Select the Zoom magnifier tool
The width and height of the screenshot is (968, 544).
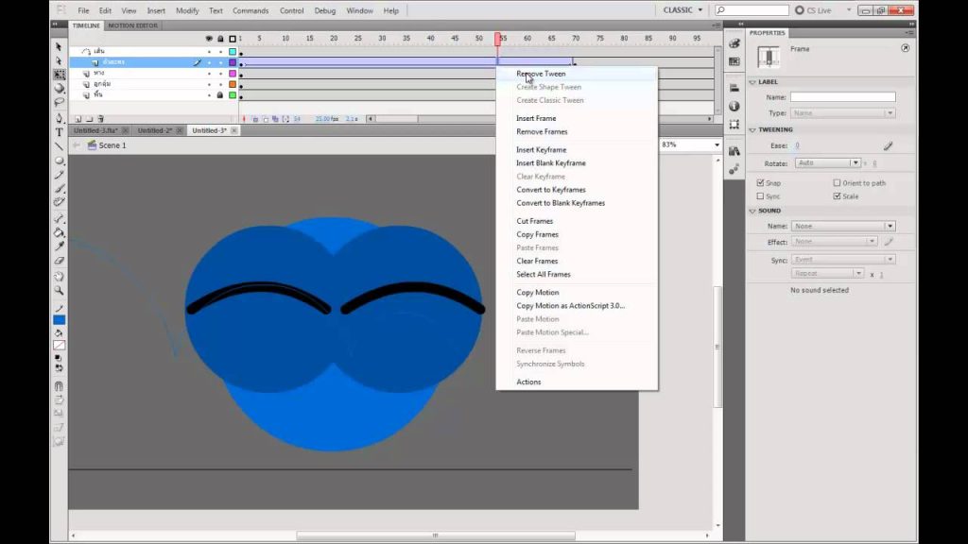tap(59, 290)
